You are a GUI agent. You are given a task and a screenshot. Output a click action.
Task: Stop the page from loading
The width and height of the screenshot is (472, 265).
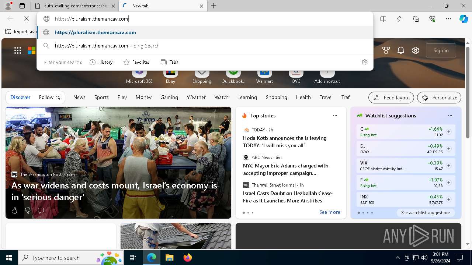click(27, 19)
